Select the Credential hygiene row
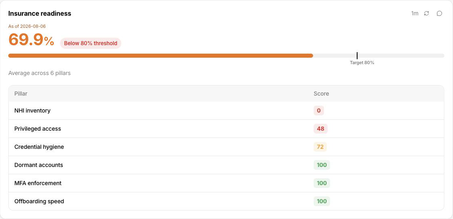453x219 pixels. click(226, 147)
